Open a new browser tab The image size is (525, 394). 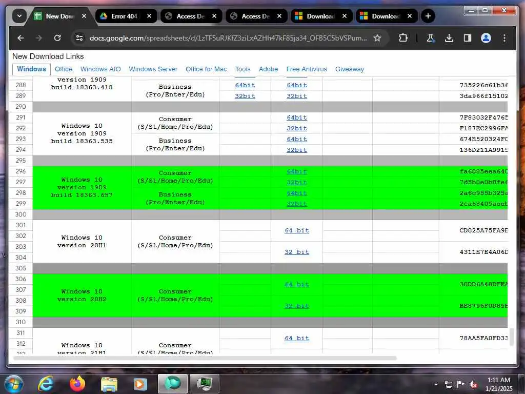[x=428, y=16]
